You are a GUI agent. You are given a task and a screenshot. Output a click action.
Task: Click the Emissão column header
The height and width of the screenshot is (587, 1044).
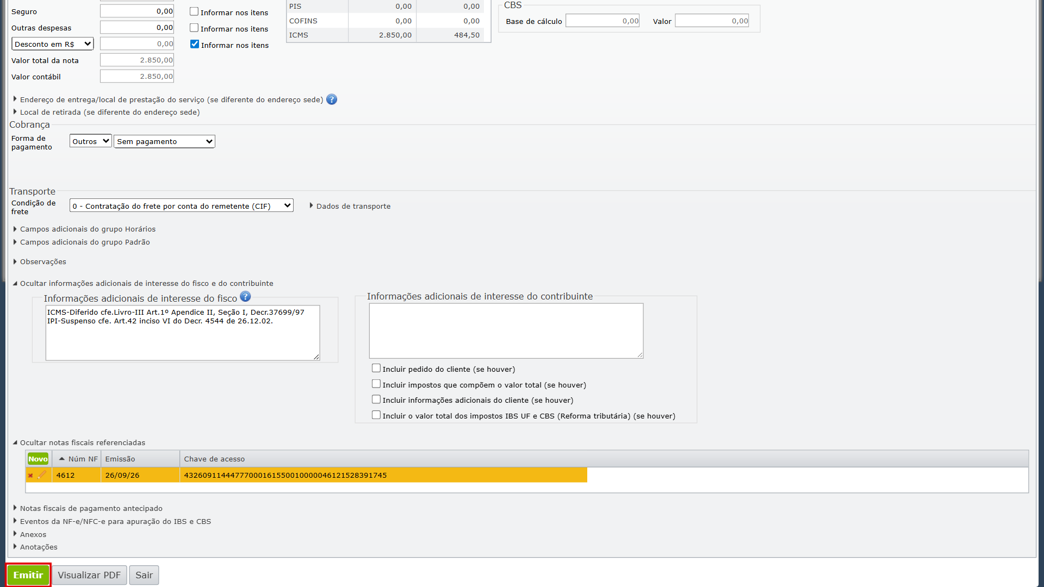[140, 459]
